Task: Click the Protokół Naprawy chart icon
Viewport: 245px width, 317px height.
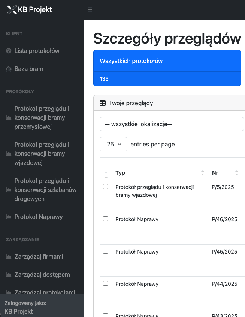Action: (x=9, y=217)
